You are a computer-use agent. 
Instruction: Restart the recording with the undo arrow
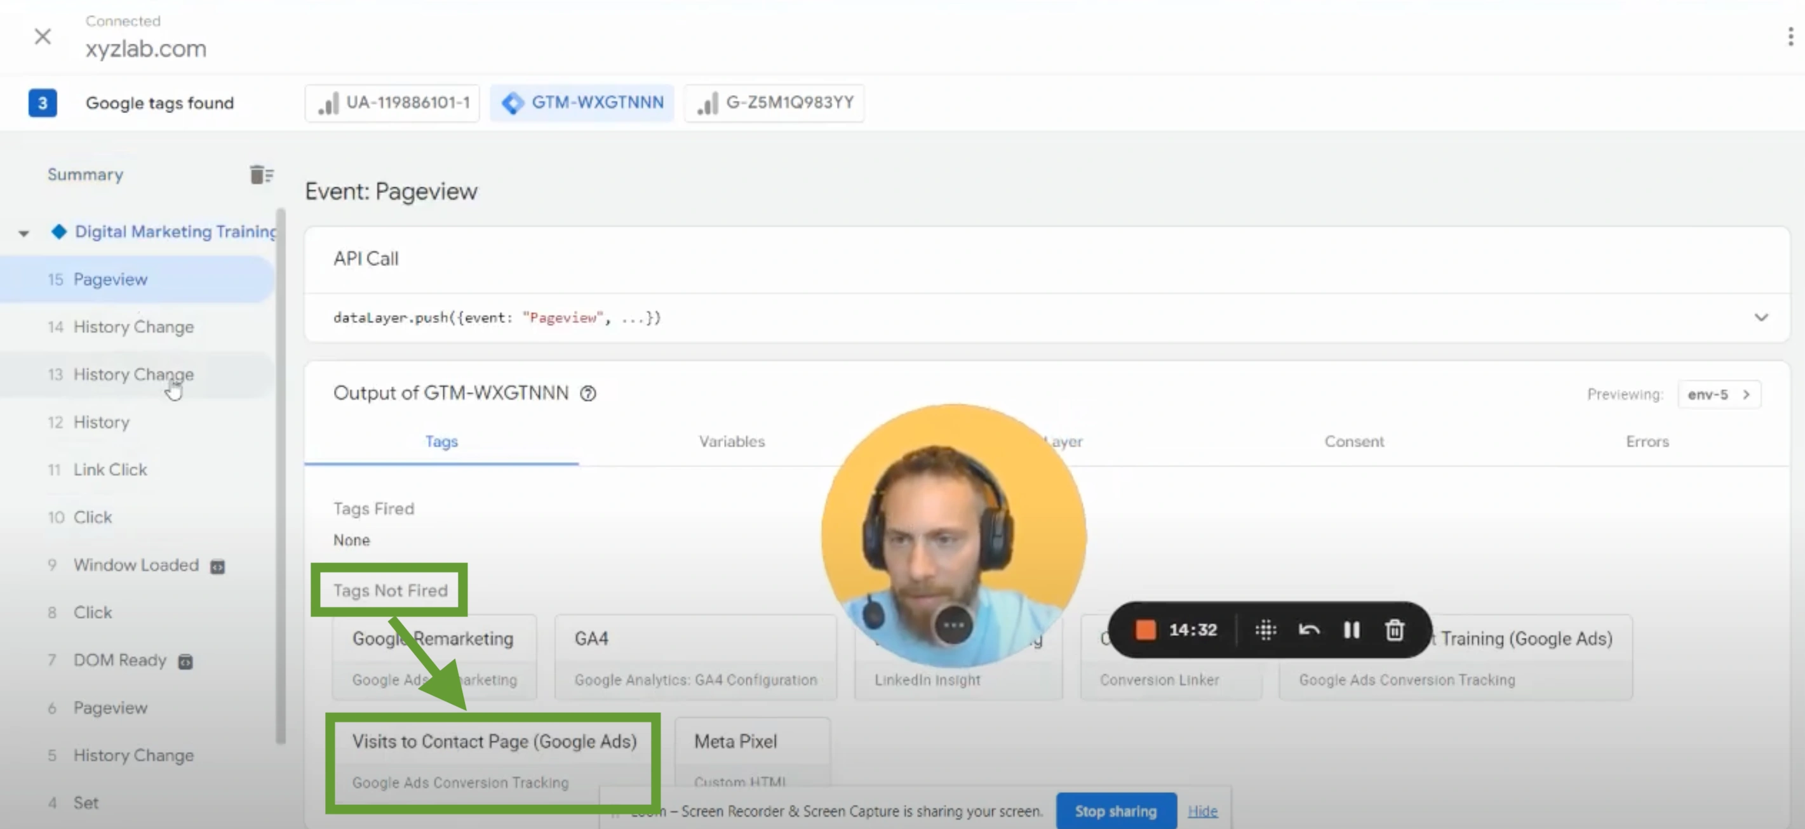tap(1308, 630)
